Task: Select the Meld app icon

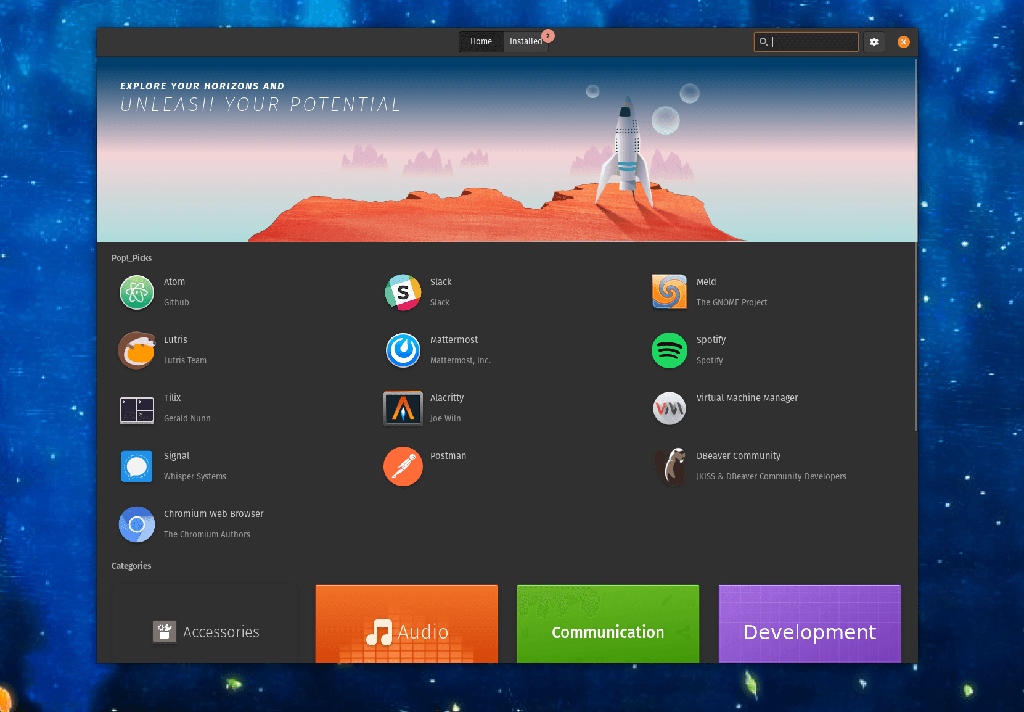Action: pos(669,292)
